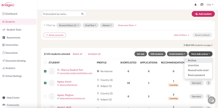Uncheck Agaba, Karen checkbox
The image size is (218, 108).
coord(45,83)
